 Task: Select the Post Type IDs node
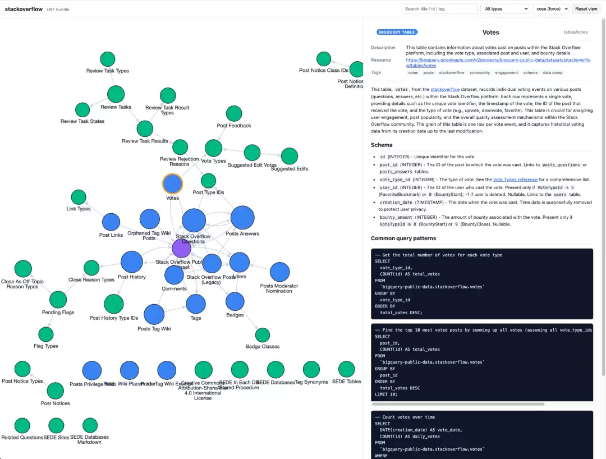coord(208,181)
